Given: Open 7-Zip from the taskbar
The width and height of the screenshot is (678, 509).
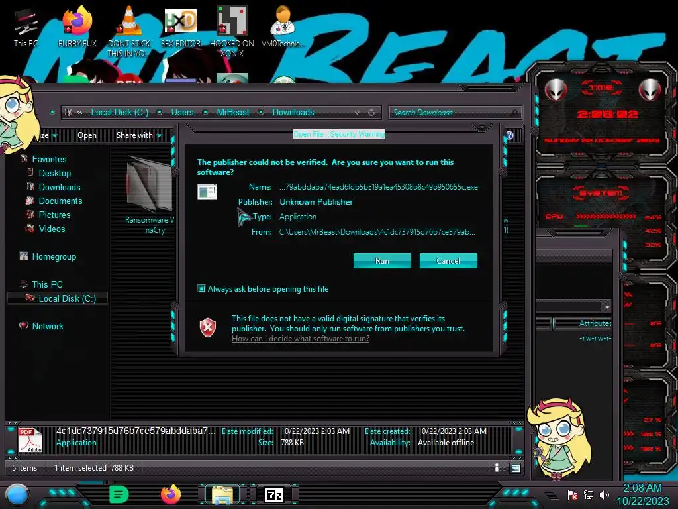Looking at the screenshot, I should pyautogui.click(x=274, y=494).
